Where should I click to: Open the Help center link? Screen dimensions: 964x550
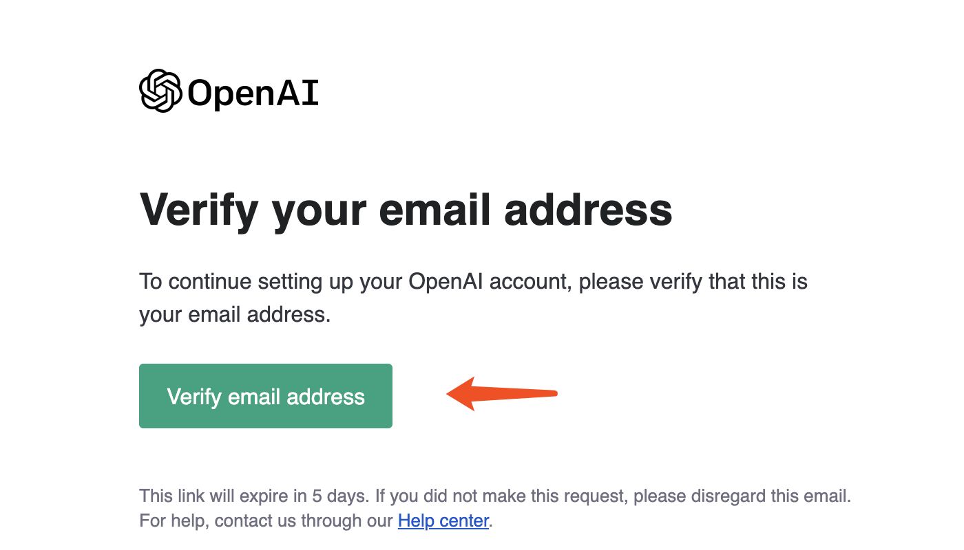(443, 520)
